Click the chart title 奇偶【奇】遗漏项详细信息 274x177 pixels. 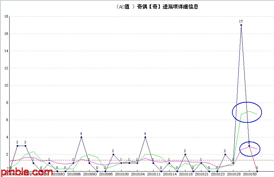pos(168,7)
